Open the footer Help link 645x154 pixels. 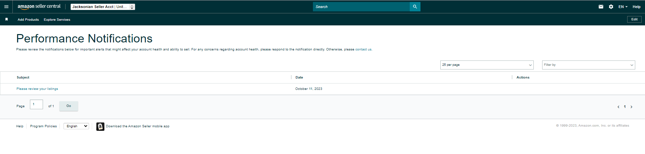[x=20, y=126]
